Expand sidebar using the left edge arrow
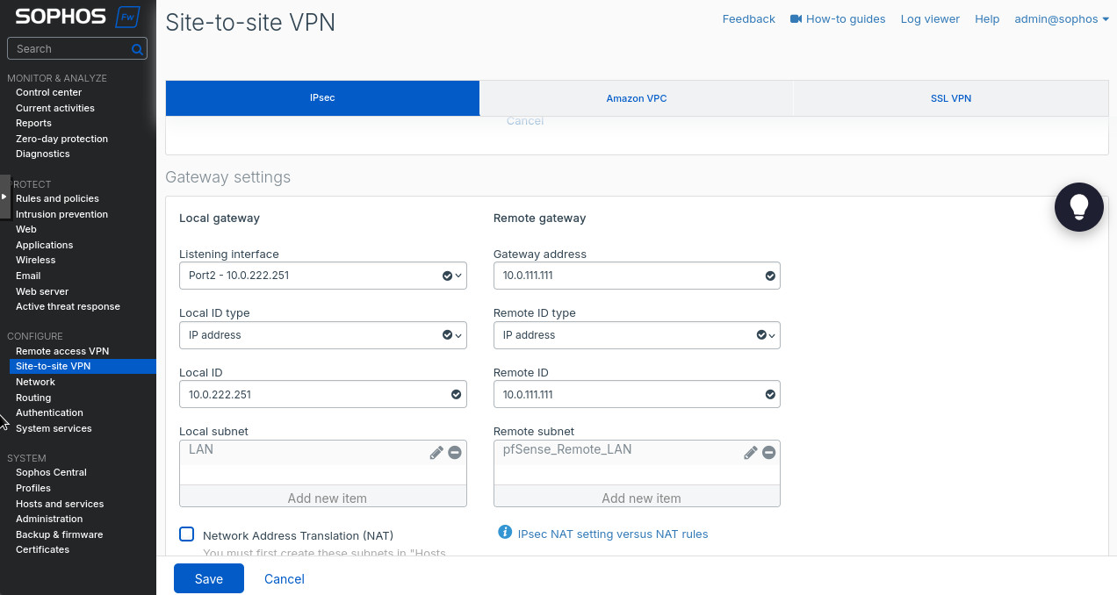 pyautogui.click(x=4, y=197)
